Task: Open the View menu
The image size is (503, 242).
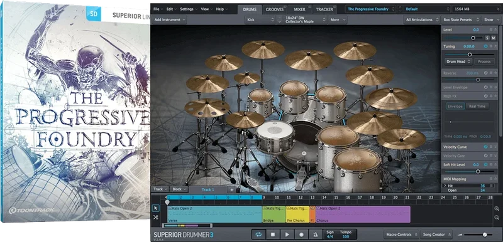Action: click(206, 9)
